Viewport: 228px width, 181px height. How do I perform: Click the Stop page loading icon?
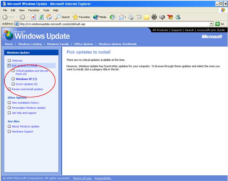[33, 17]
